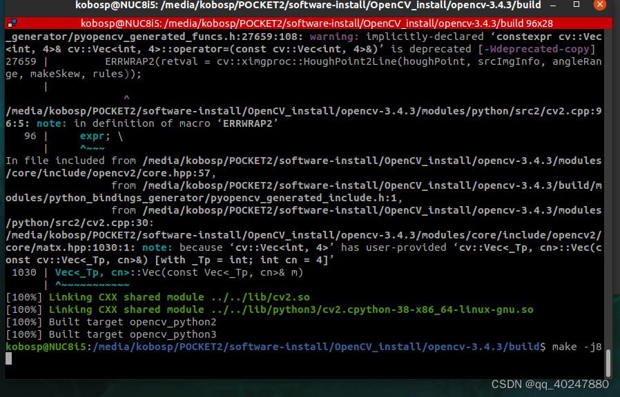Image resolution: width=620 pixels, height=397 pixels.
Task: Click the cyan 'Vec<_Tp, cn>' on line 1030
Action: click(93, 272)
